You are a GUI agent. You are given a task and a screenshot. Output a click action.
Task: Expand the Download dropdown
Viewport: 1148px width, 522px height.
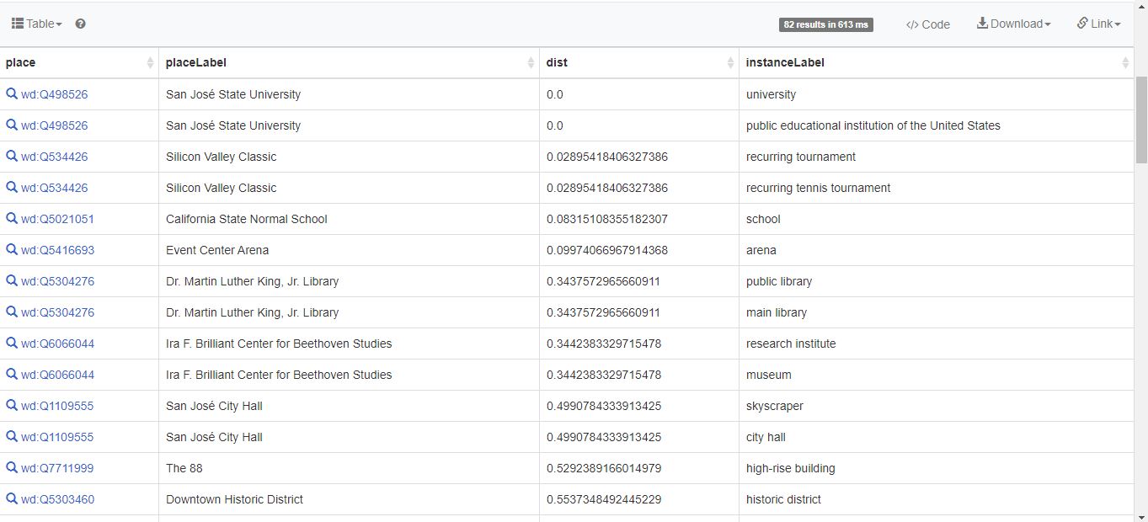pyautogui.click(x=1014, y=24)
